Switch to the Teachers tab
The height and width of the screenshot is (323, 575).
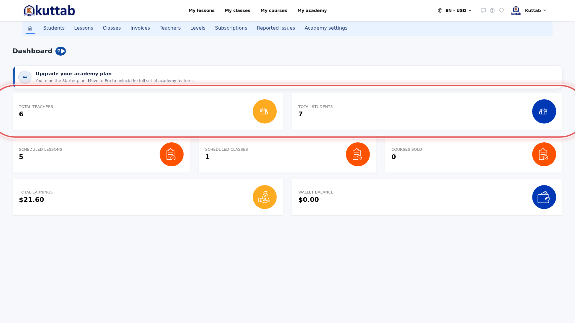(x=170, y=28)
